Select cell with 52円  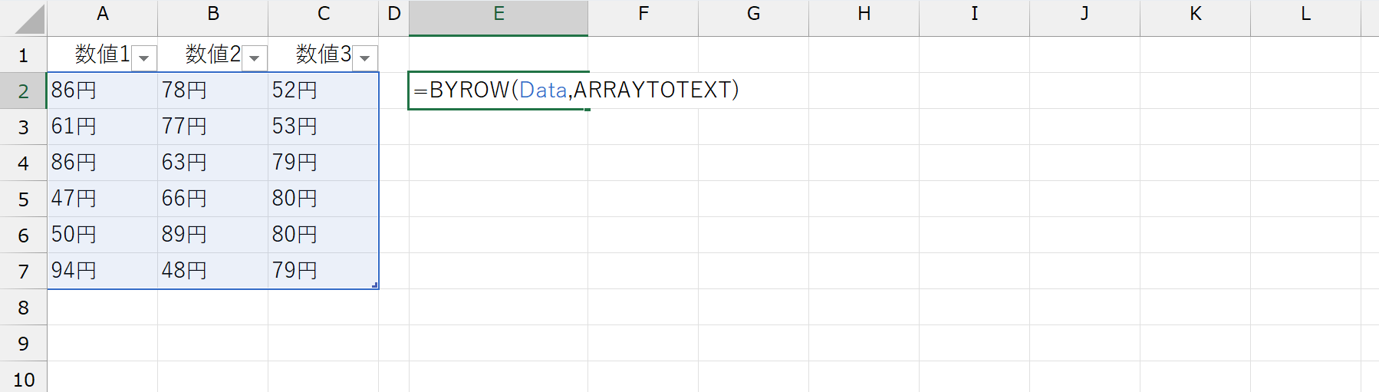click(x=323, y=91)
